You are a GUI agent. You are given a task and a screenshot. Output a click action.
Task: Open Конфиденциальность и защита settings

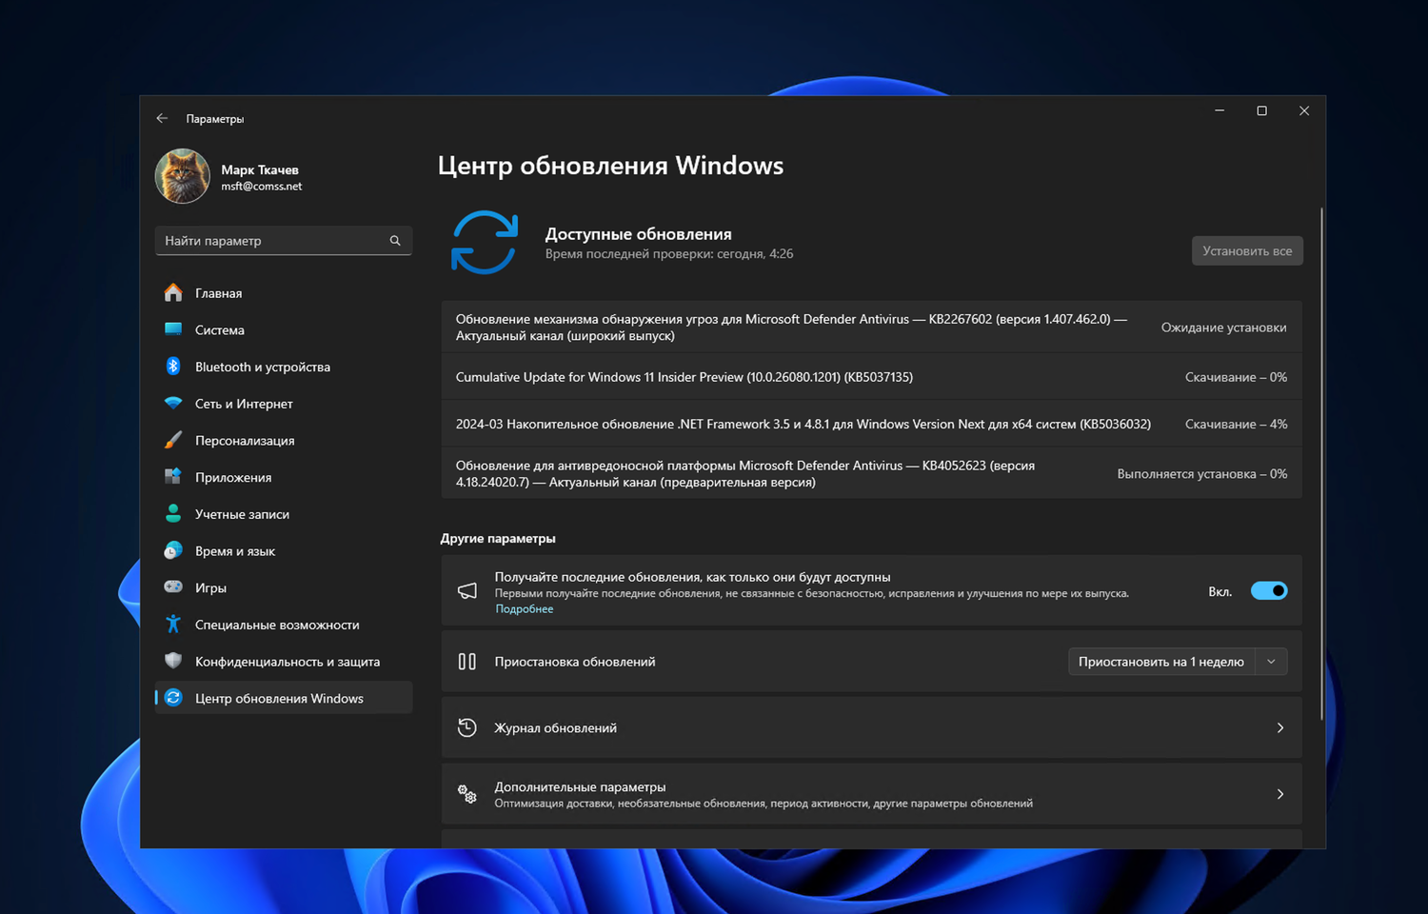pos(284,661)
